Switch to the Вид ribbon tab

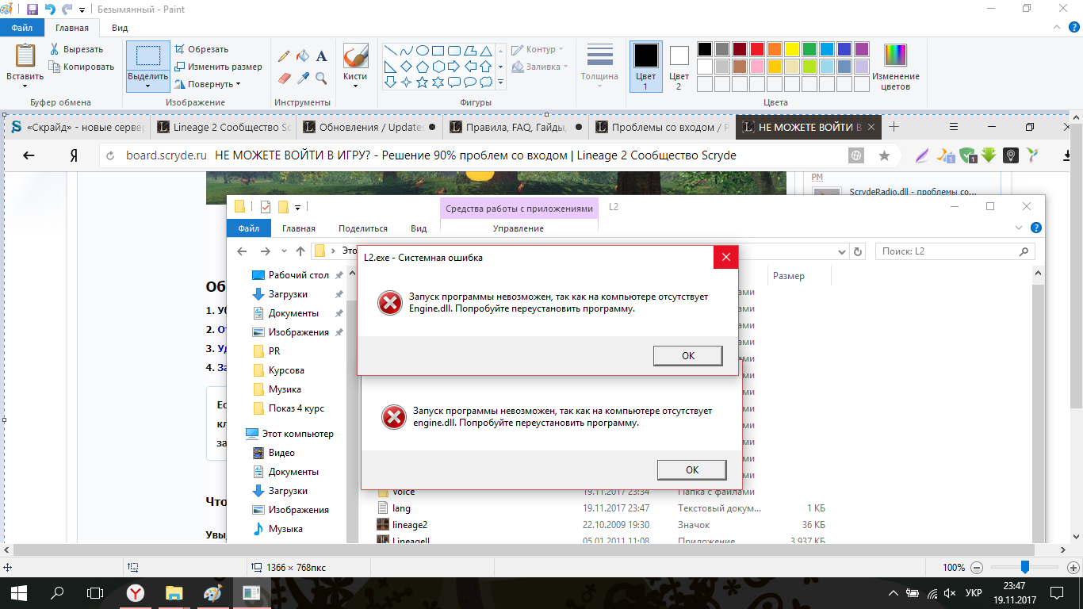120,28
